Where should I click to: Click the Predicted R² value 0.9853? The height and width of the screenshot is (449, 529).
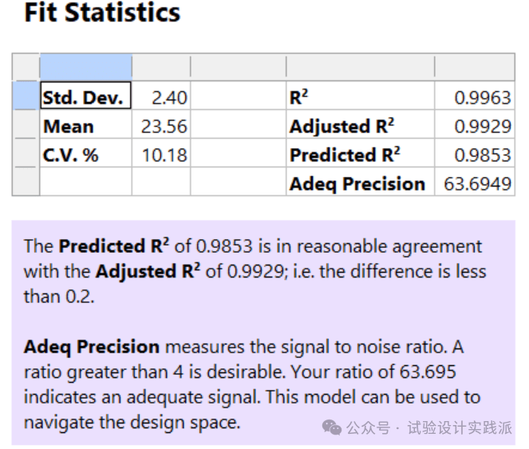click(475, 153)
